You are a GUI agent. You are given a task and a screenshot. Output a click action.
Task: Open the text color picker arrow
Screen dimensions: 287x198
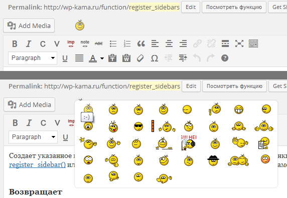pyautogui.click(x=102, y=58)
